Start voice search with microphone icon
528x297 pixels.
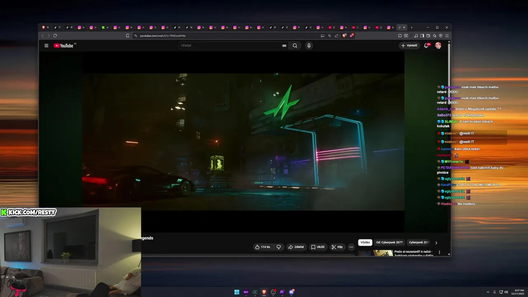click(309, 46)
